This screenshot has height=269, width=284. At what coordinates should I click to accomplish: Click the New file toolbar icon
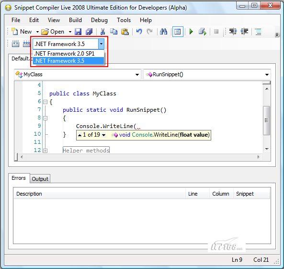click(x=15, y=32)
